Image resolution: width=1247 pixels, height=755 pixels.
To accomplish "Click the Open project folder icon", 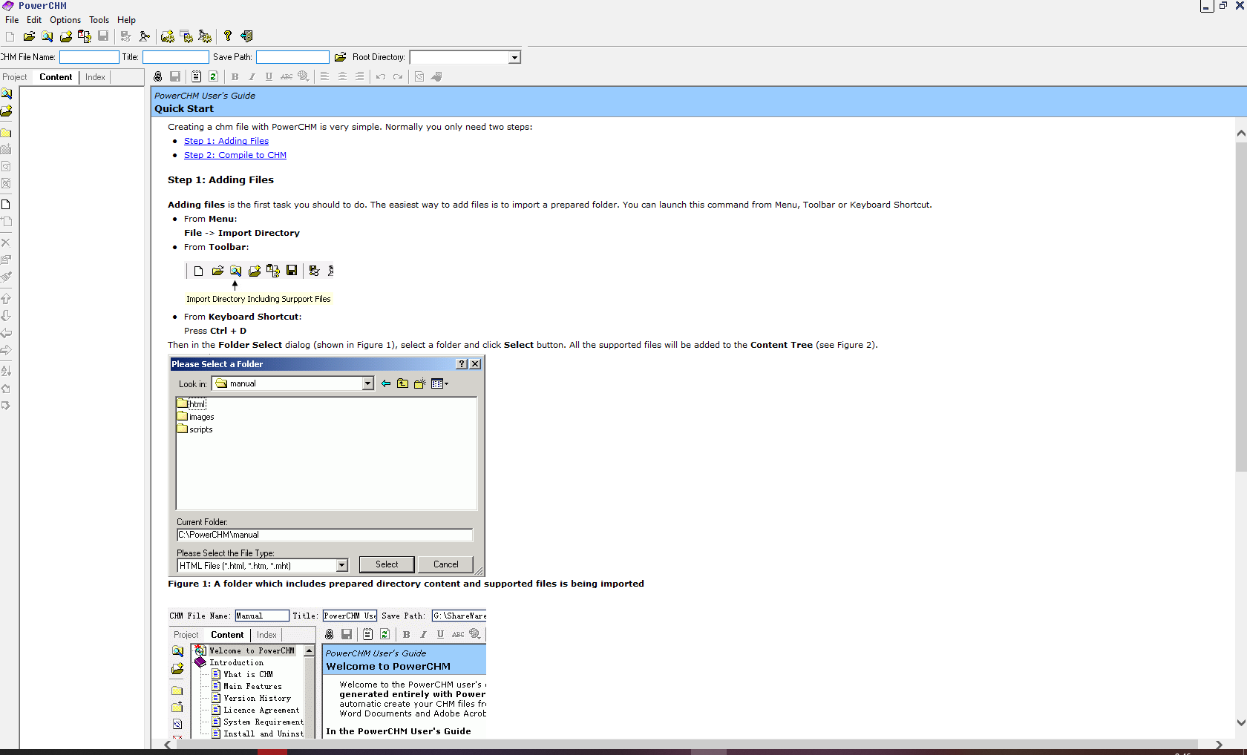I will point(29,36).
